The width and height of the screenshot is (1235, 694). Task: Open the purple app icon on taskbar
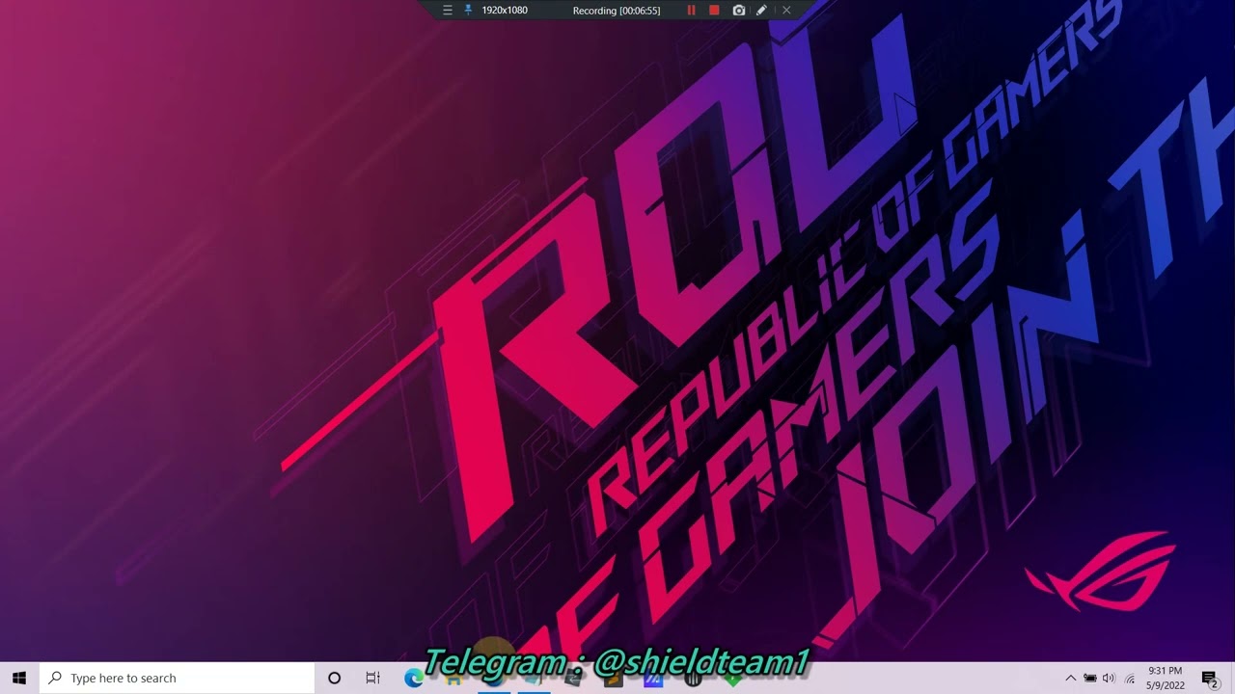653,679
